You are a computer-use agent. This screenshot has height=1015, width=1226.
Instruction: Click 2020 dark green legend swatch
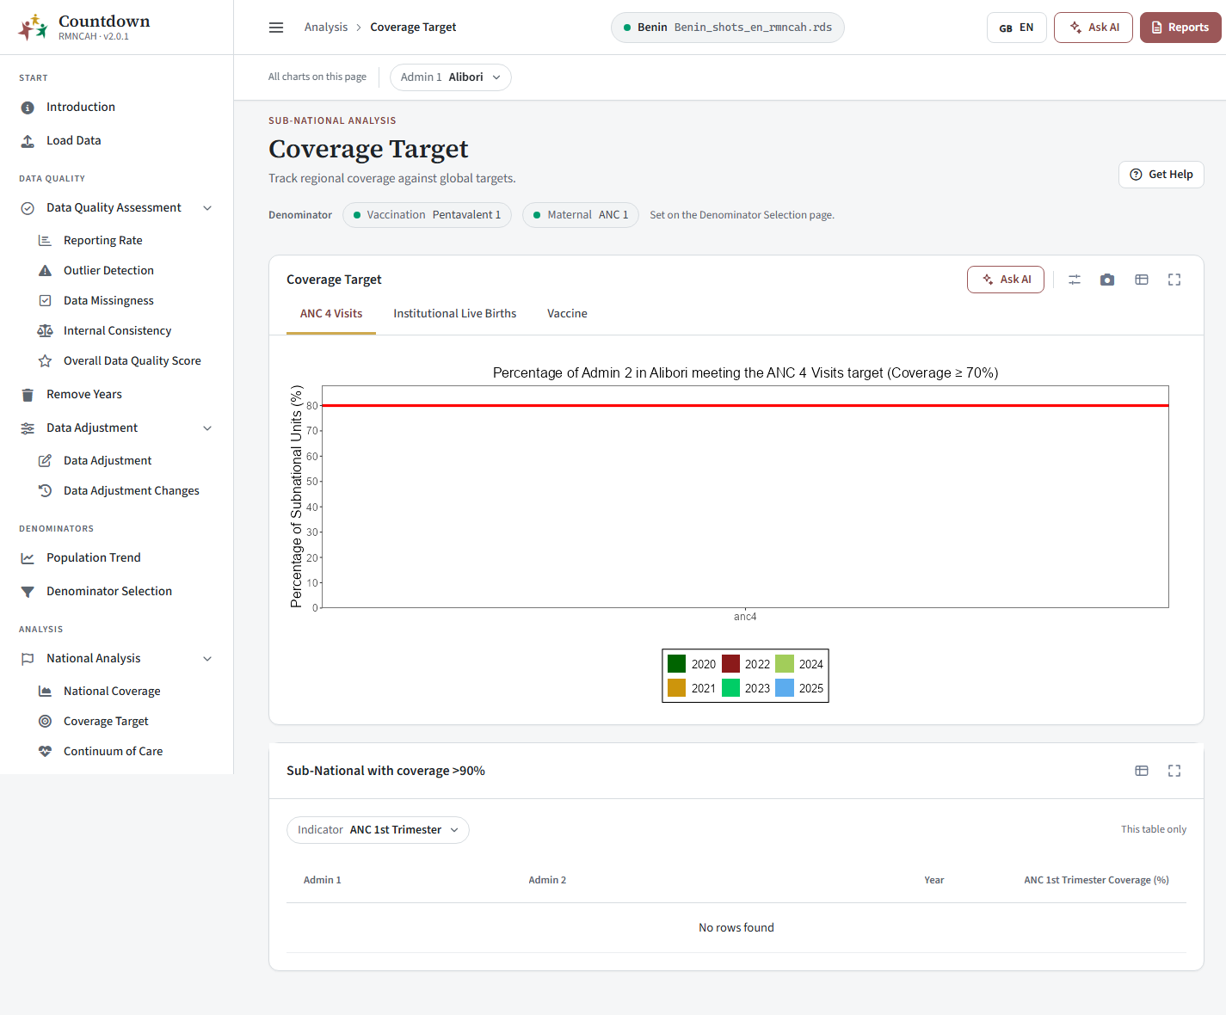[x=677, y=664]
